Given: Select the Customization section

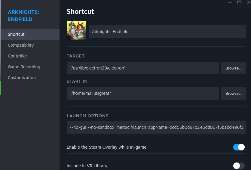Looking at the screenshot, I should click(22, 78).
